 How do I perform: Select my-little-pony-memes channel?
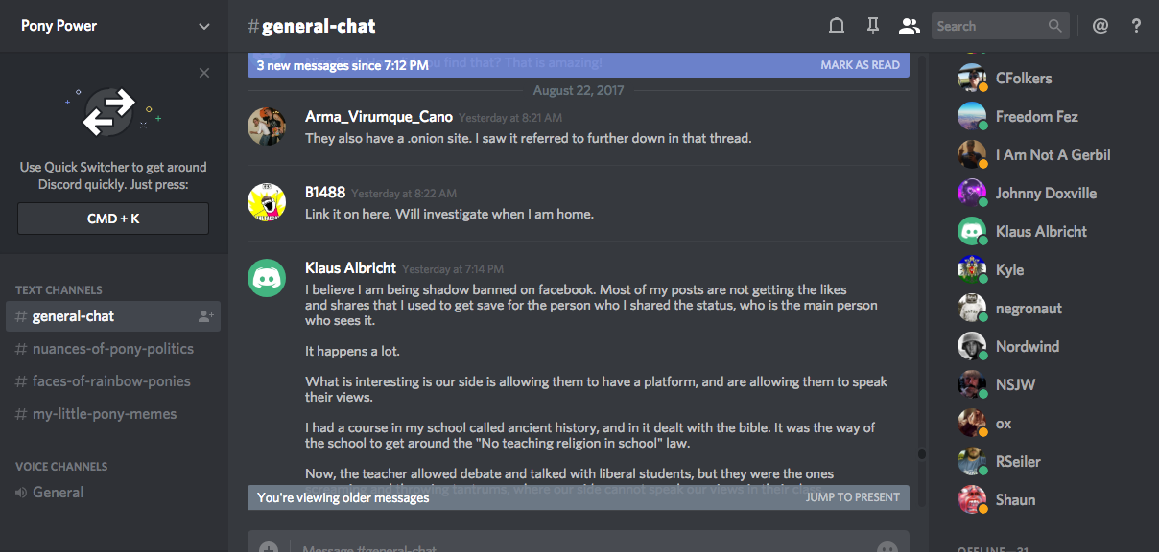click(x=105, y=414)
